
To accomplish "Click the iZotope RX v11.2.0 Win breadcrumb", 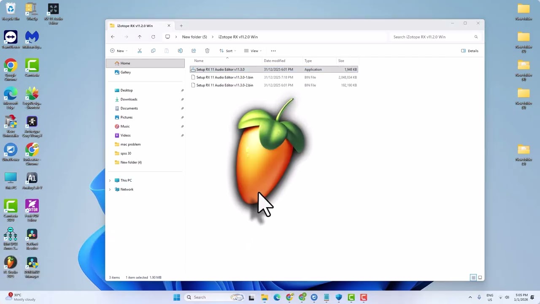I will (238, 37).
